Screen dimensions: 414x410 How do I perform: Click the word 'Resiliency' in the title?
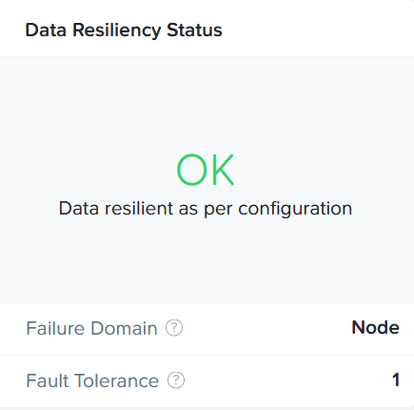(x=116, y=31)
